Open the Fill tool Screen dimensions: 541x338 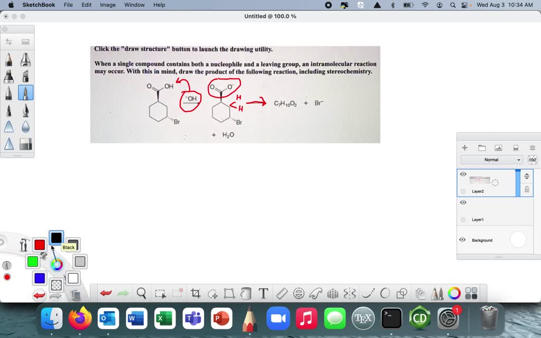[x=247, y=293]
